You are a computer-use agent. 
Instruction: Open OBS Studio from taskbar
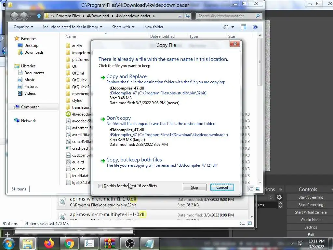129,243
